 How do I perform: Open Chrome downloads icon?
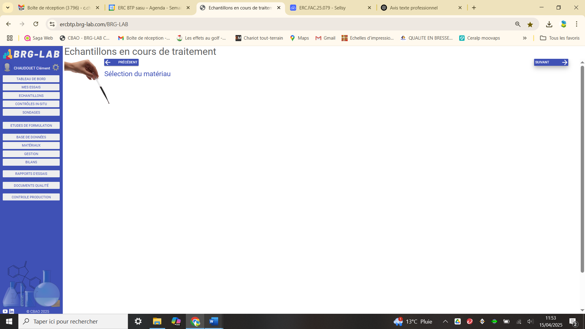(x=549, y=24)
